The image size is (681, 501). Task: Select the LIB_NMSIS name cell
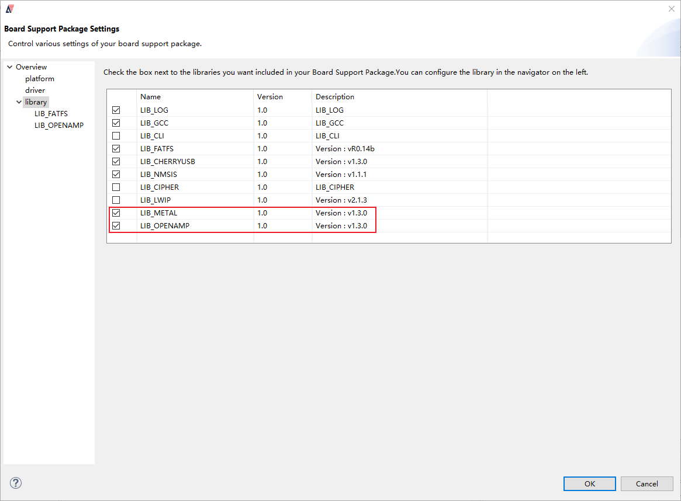(x=195, y=175)
